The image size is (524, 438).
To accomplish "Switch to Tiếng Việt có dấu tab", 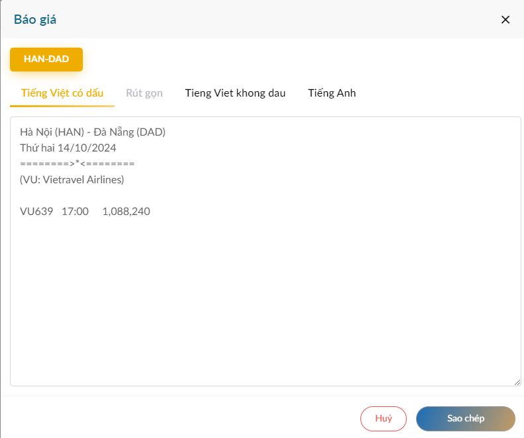I will [x=62, y=93].
